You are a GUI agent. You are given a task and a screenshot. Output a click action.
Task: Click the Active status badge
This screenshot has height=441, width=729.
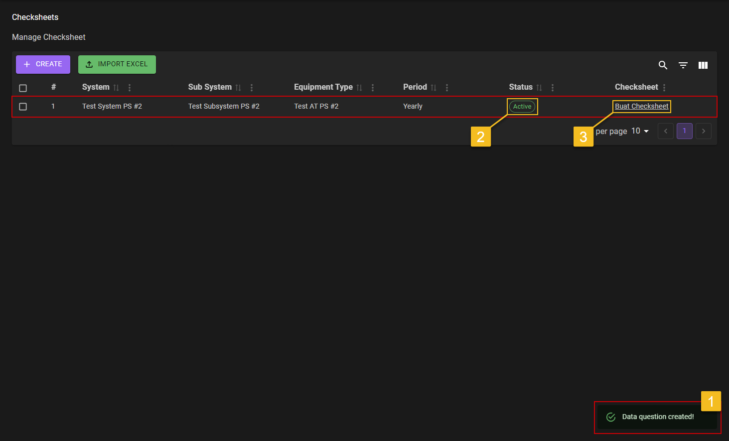coord(522,106)
